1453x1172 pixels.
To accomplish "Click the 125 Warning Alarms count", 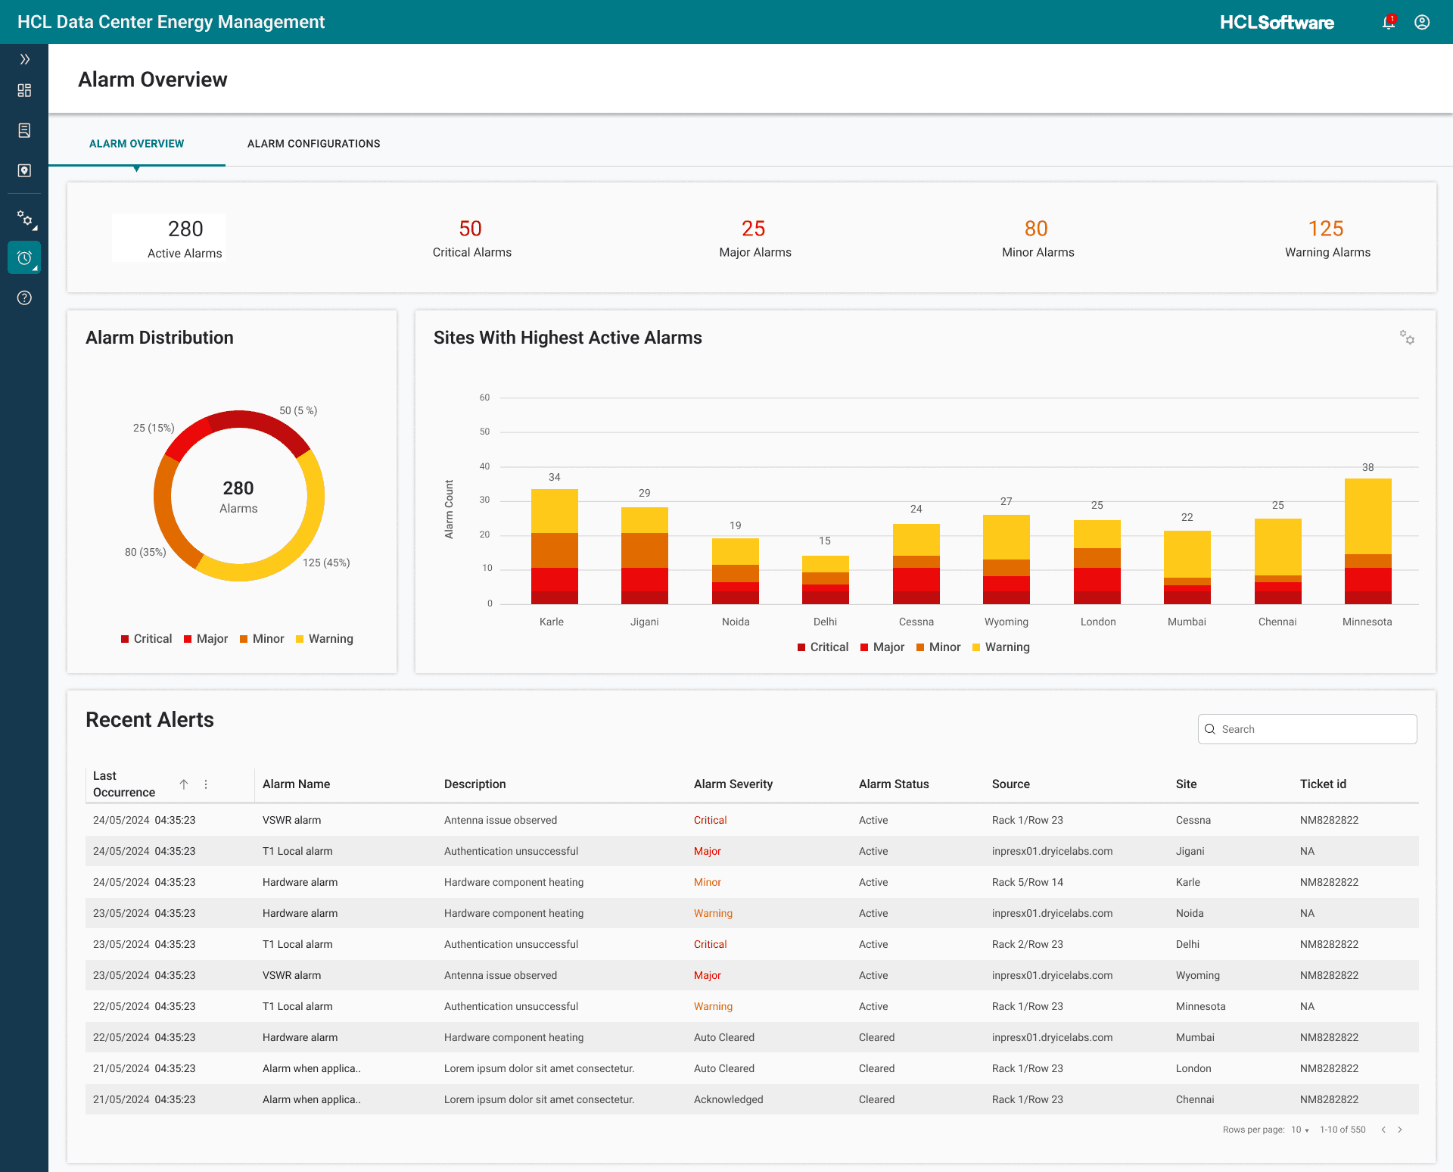I will click(1327, 229).
